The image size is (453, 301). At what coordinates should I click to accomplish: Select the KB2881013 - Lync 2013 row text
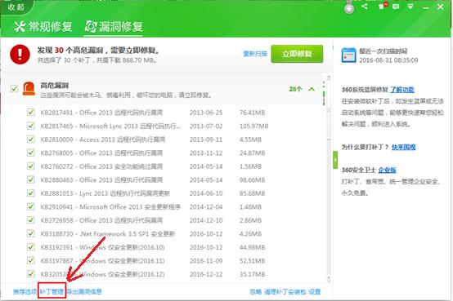(105, 193)
